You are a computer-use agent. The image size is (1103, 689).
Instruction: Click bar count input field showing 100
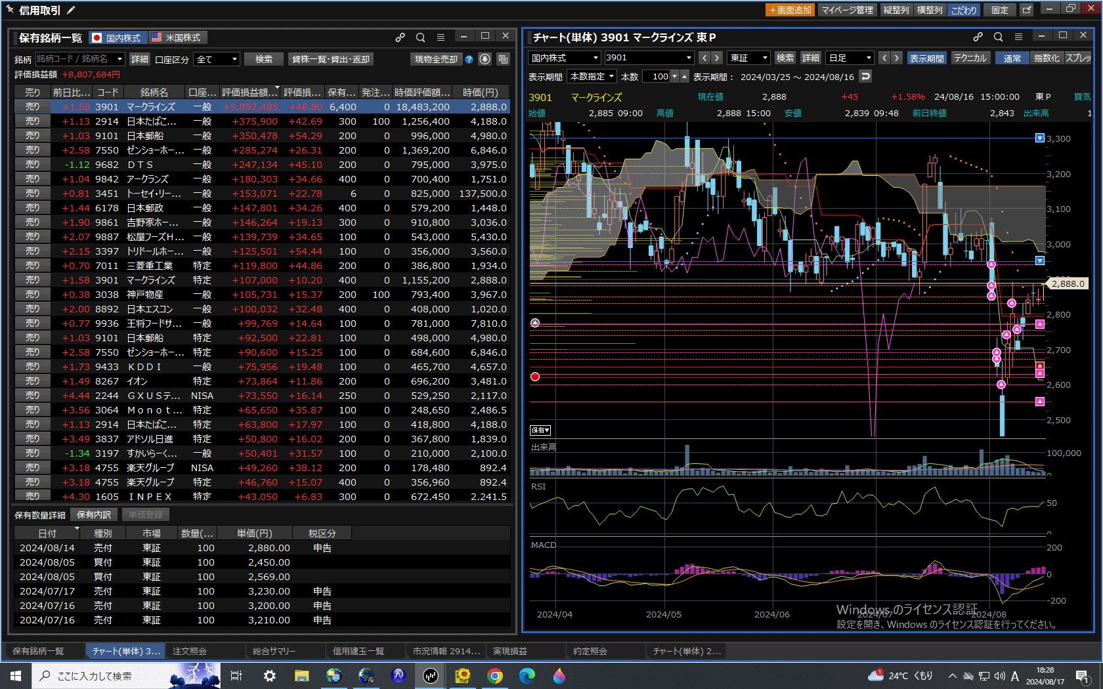[x=656, y=77]
